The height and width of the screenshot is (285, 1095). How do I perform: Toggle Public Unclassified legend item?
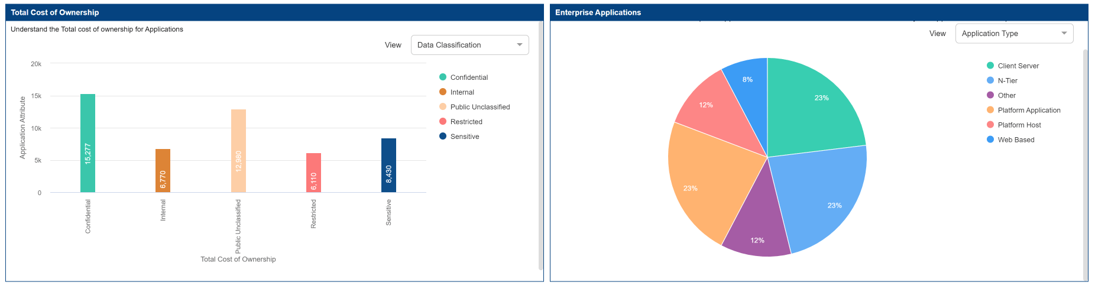474,107
